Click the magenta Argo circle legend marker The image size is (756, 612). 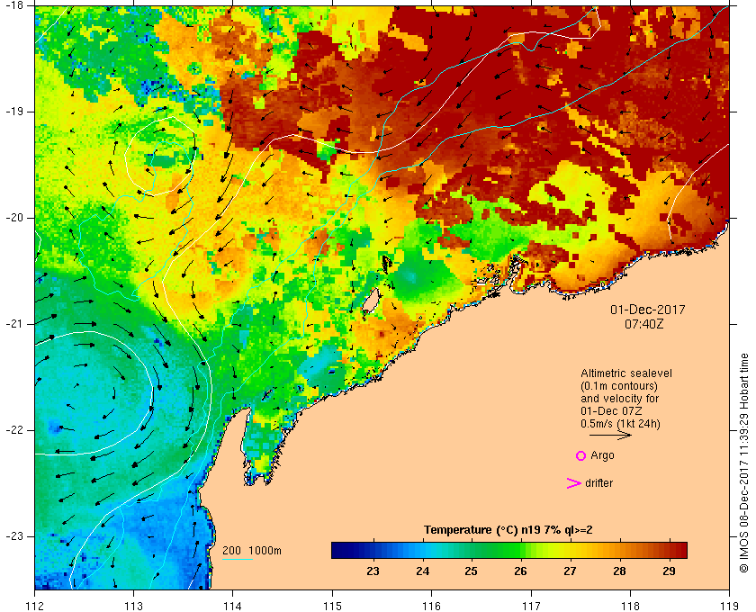click(x=581, y=455)
